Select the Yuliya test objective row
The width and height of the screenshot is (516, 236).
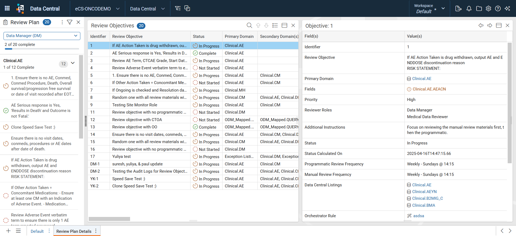click(193, 157)
